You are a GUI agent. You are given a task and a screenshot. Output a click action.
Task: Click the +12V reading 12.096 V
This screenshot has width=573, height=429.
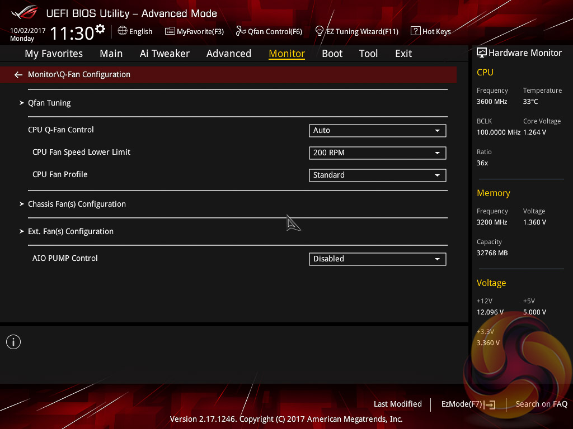490,312
